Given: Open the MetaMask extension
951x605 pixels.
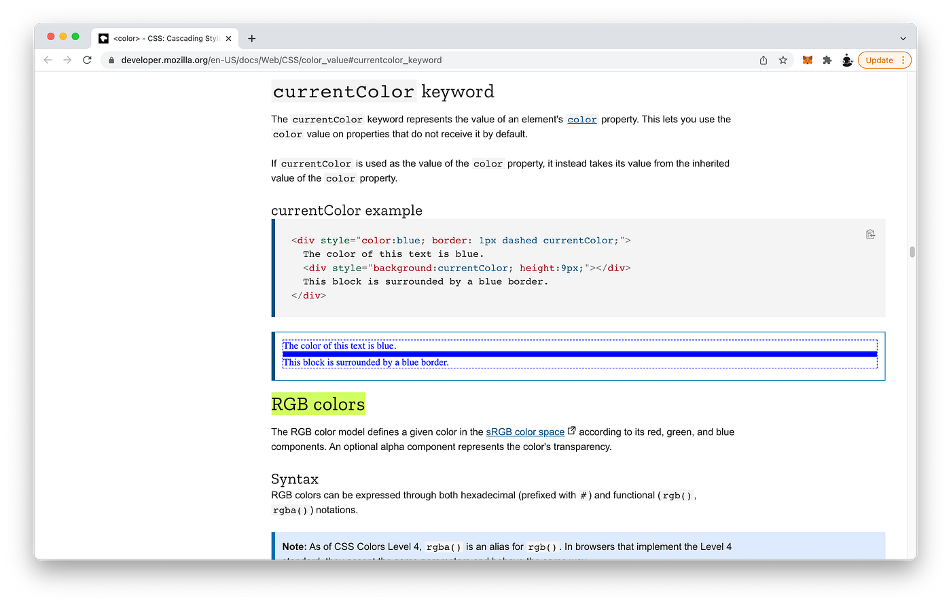Looking at the screenshot, I should [x=807, y=60].
